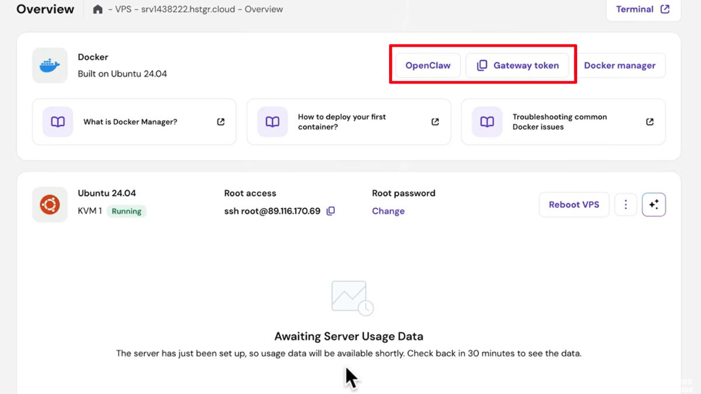Open the Docker manager
The width and height of the screenshot is (701, 394).
(621, 65)
